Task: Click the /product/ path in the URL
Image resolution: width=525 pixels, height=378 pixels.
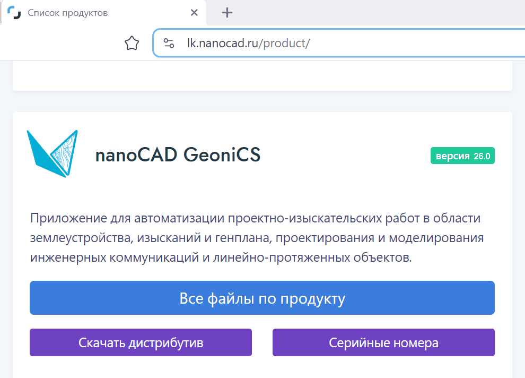Action: 284,44
